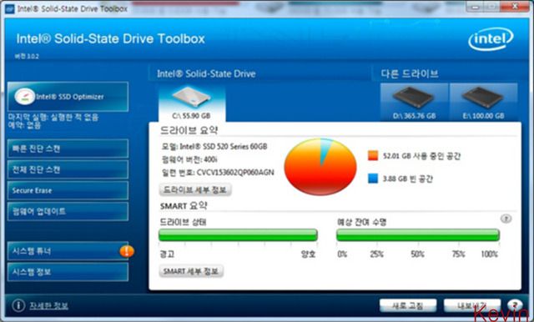Open 펌웨어 업데이트 firmware update
This screenshot has height=322, width=534.
coord(68,211)
